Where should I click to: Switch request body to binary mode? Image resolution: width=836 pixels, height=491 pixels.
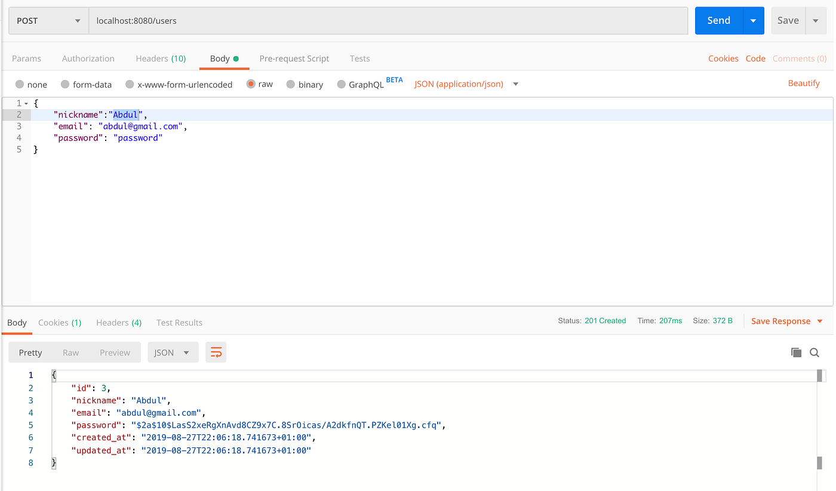point(305,84)
